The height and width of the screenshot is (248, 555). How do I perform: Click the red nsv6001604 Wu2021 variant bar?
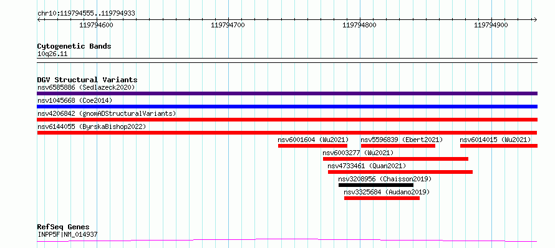point(312,146)
